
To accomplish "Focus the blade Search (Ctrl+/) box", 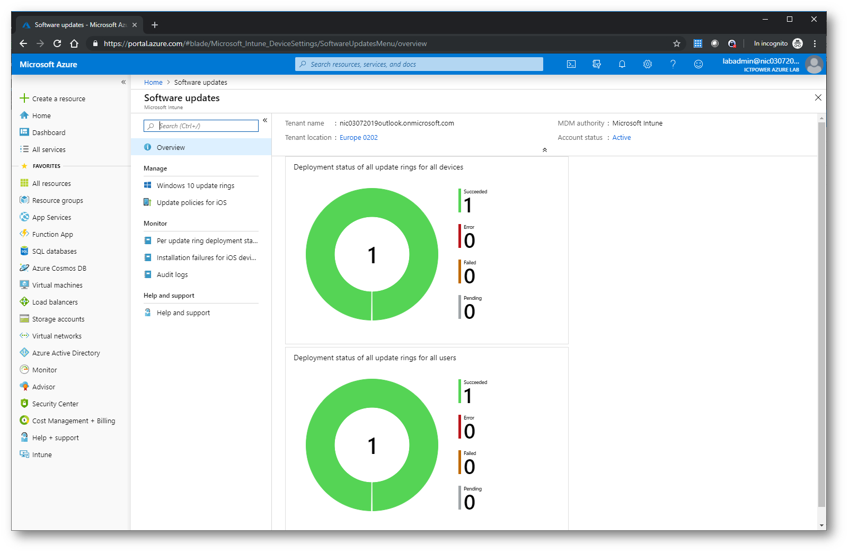I will [201, 126].
